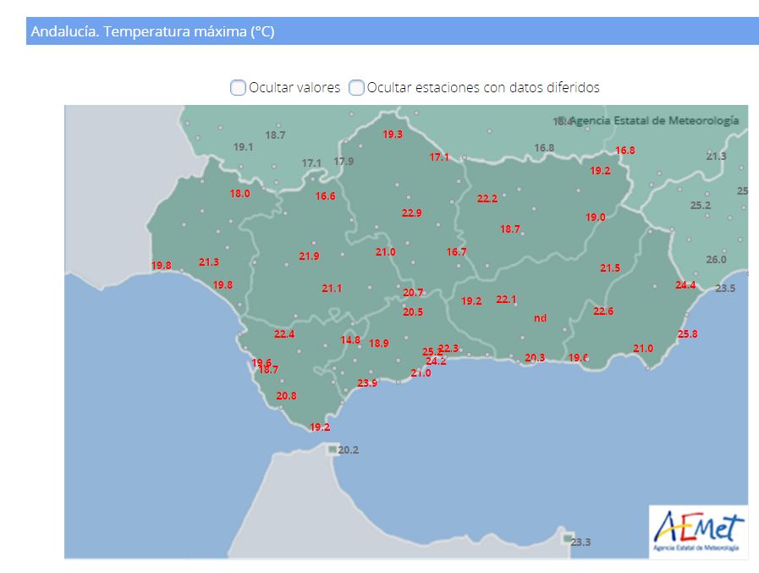Open the station showing 25.8
The image size is (759, 573).
point(688,334)
